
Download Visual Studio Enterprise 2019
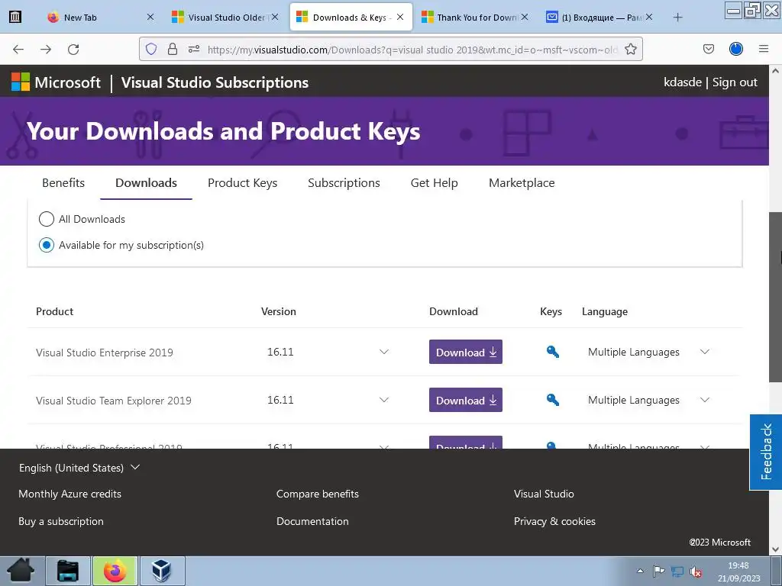coord(466,352)
